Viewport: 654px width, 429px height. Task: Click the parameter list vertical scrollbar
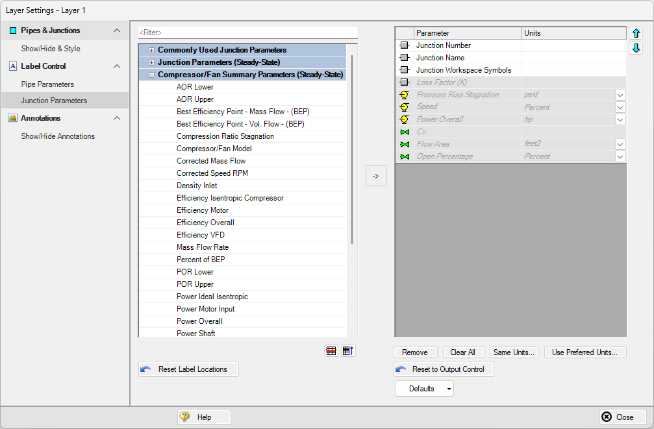point(352,150)
